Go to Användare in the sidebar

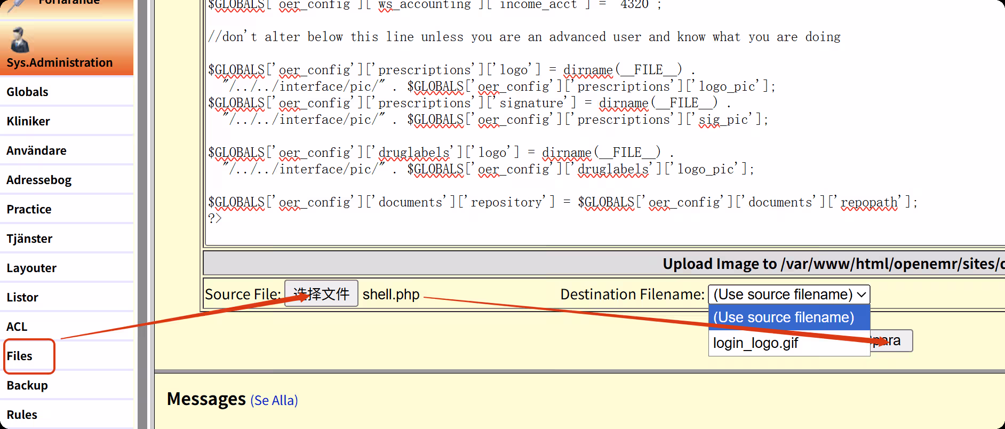36,150
